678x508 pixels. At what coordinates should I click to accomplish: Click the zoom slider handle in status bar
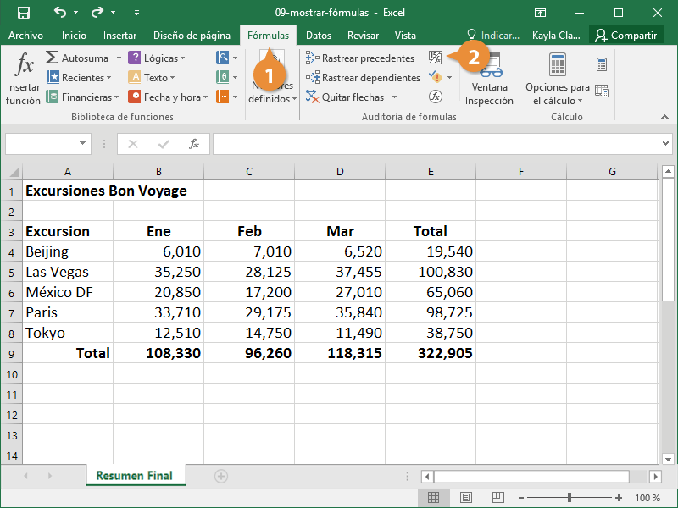pyautogui.click(x=569, y=498)
